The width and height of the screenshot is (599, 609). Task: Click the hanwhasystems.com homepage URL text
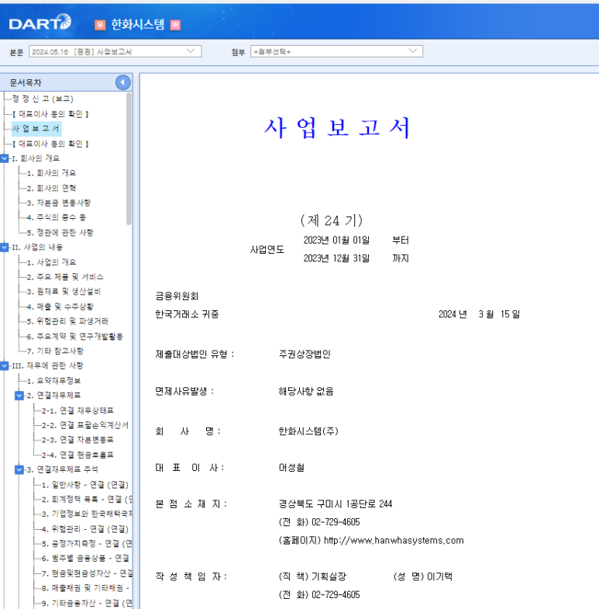(x=394, y=540)
